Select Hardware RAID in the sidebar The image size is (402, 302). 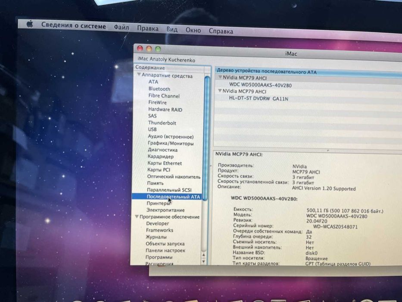pos(165,110)
